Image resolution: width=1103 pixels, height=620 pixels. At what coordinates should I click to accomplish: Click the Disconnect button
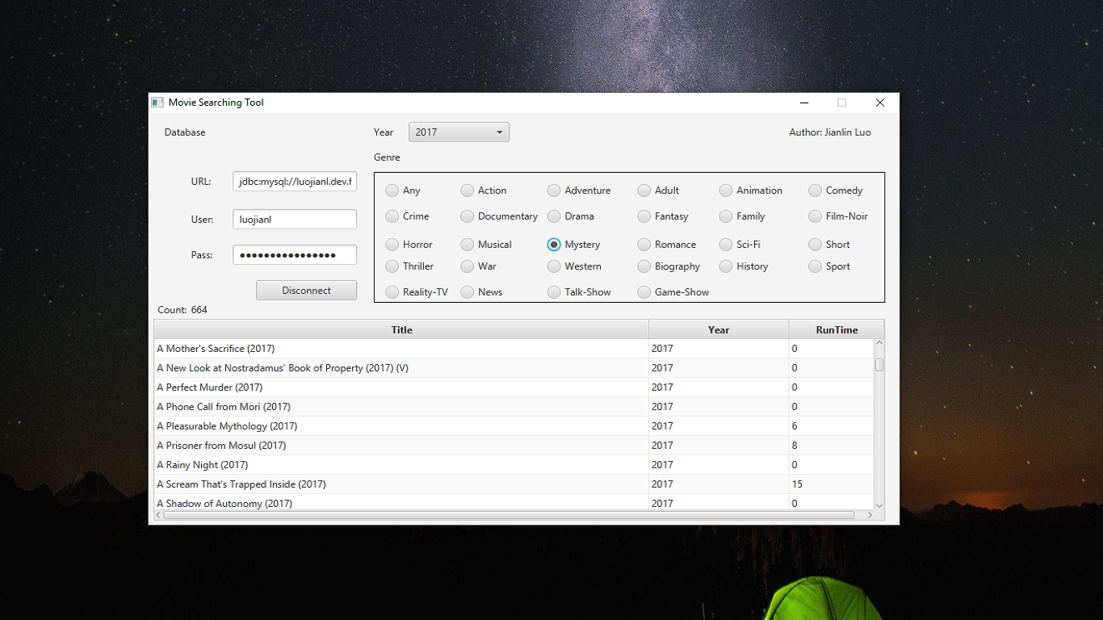coord(306,291)
